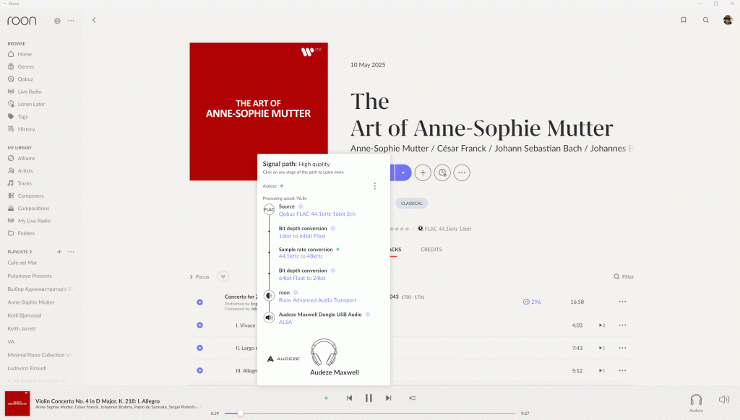740x420 pixels.
Task: Click the CLASSICAL genre tag
Action: (411, 204)
